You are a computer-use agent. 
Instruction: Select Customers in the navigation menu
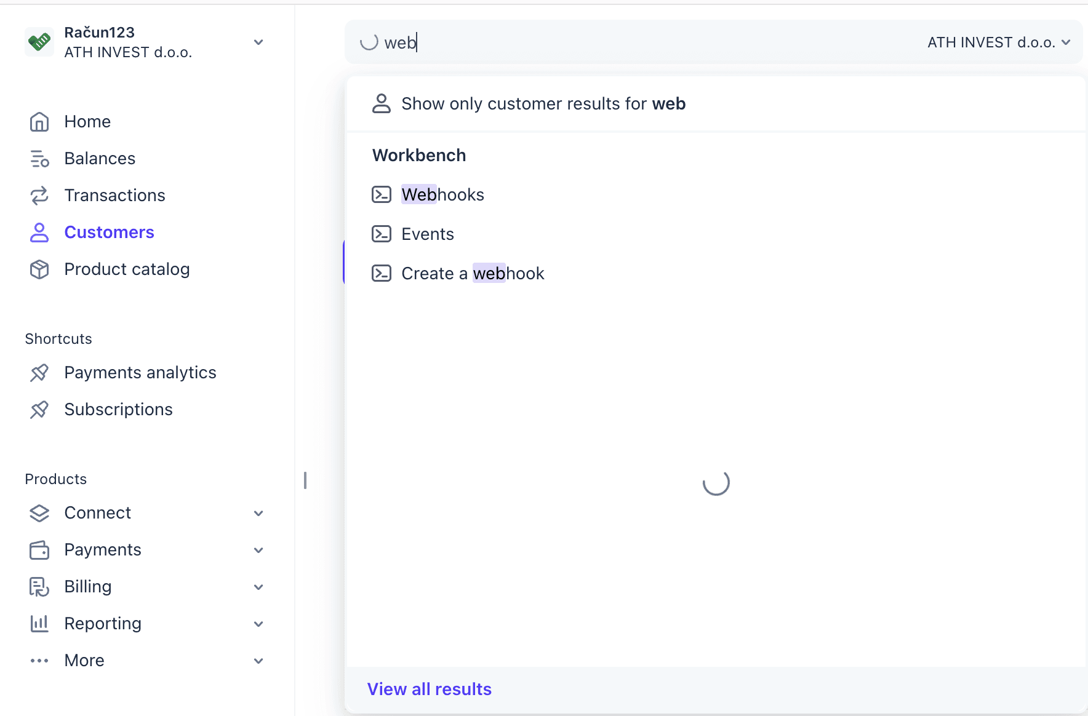coord(109,232)
